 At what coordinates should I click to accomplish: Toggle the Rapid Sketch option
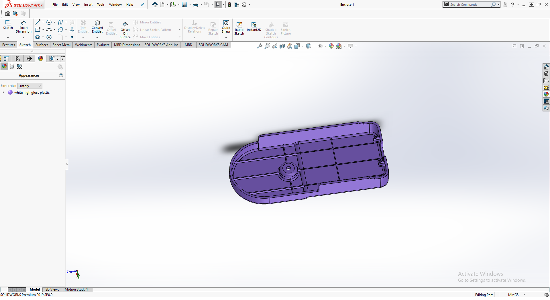pyautogui.click(x=239, y=28)
